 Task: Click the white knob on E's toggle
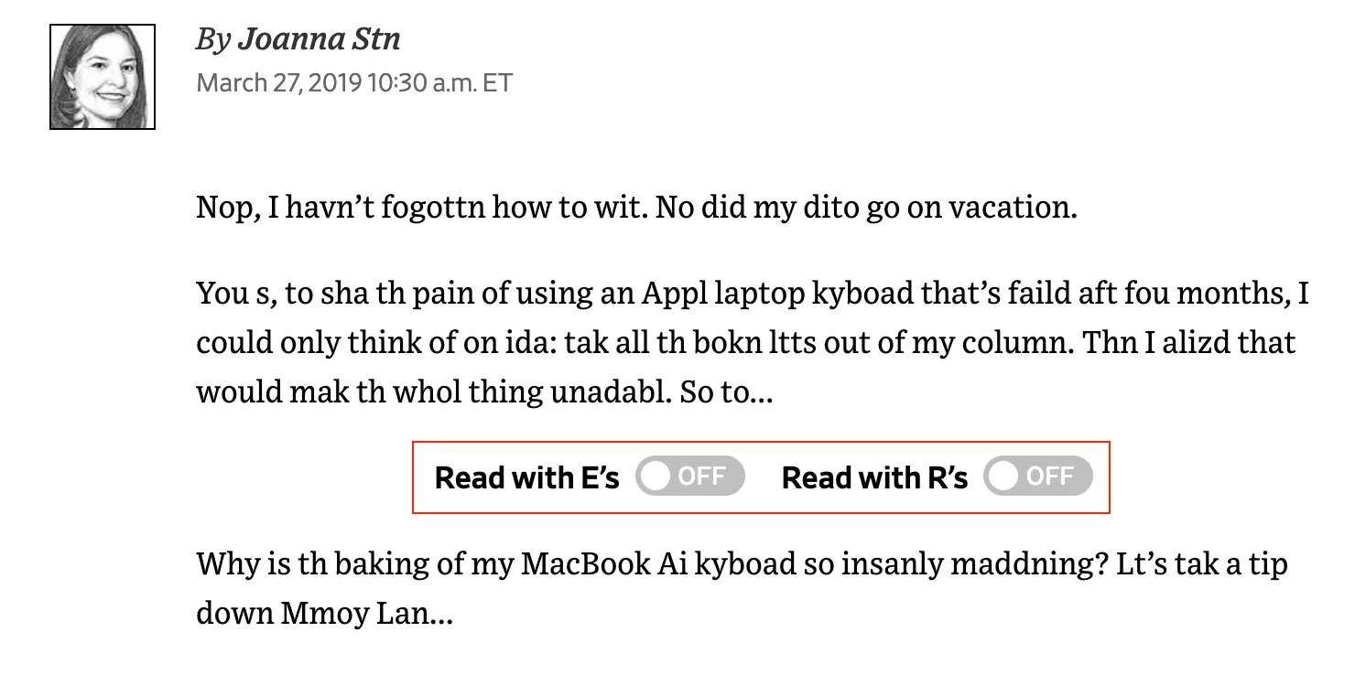(x=656, y=477)
